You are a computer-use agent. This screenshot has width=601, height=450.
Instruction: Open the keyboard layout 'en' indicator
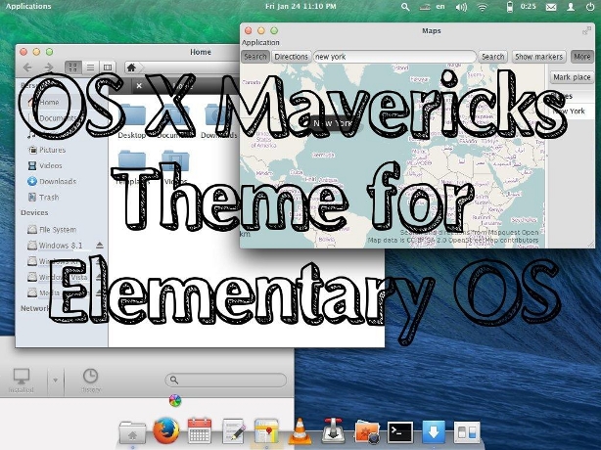pyautogui.click(x=440, y=7)
